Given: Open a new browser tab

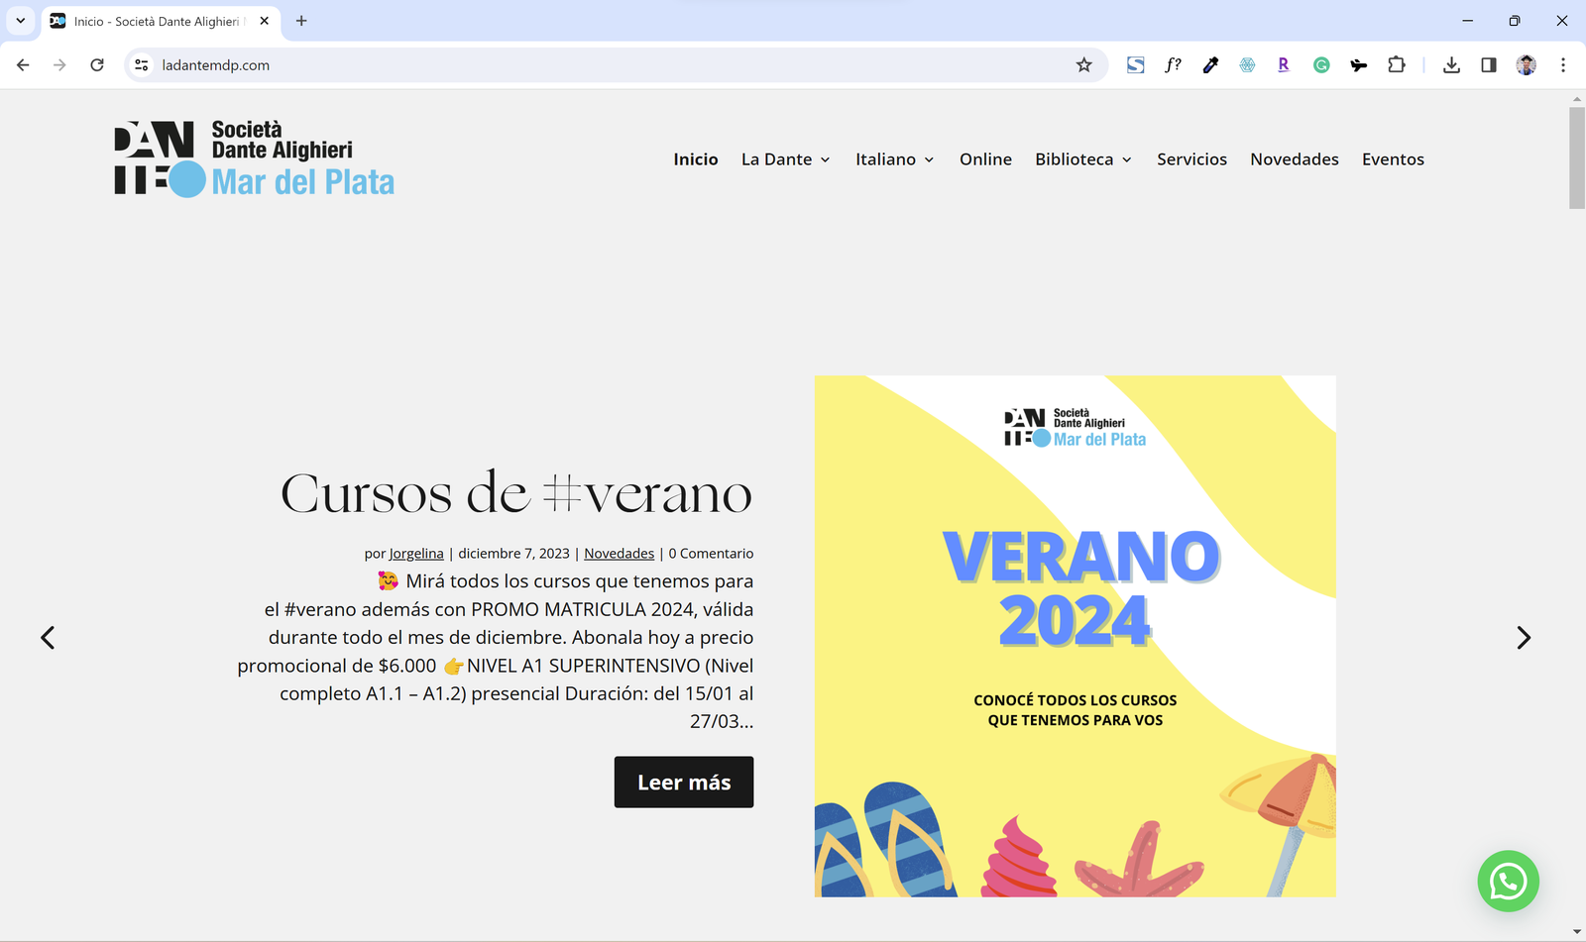Looking at the screenshot, I should click(x=301, y=21).
